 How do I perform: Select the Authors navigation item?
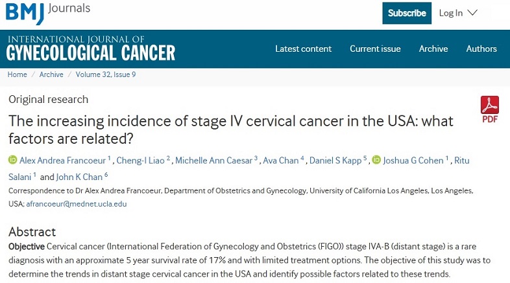481,49
